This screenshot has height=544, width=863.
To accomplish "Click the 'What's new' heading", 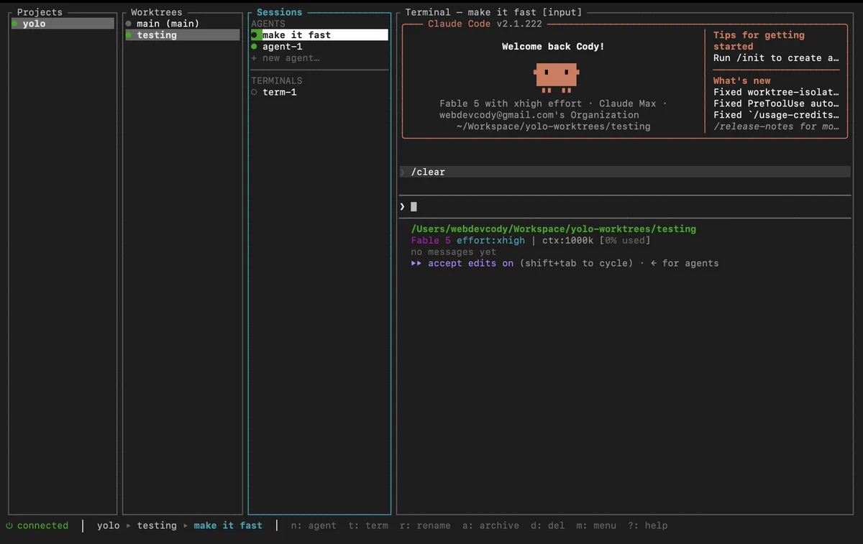I will pos(741,81).
